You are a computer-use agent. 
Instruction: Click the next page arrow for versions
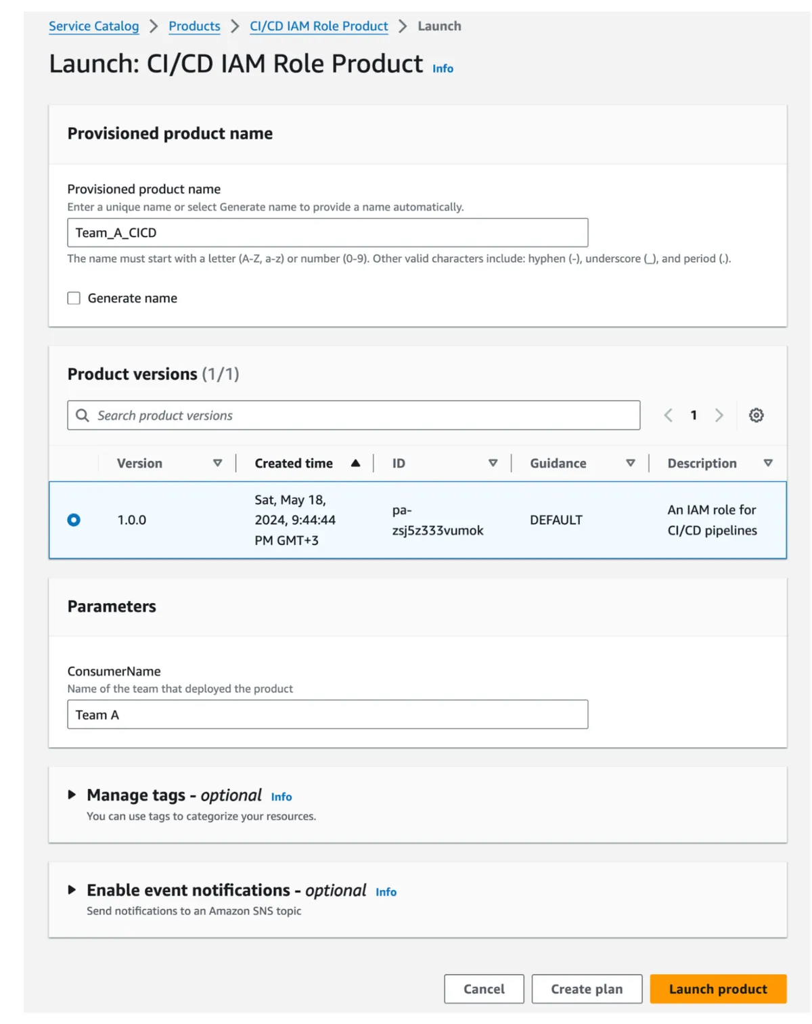point(719,415)
